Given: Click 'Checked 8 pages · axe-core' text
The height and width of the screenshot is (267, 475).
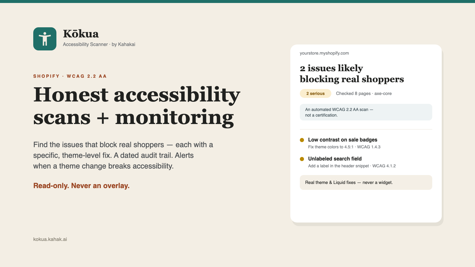Looking at the screenshot, I should pyautogui.click(x=364, y=93).
